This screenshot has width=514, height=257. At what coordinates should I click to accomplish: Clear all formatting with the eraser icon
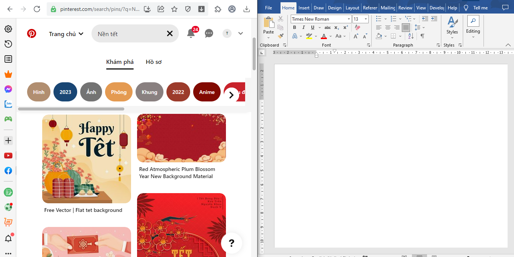coord(358,27)
